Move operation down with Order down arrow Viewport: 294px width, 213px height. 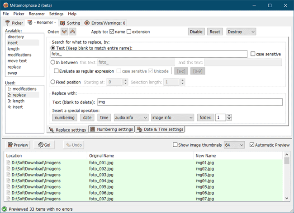64,32
